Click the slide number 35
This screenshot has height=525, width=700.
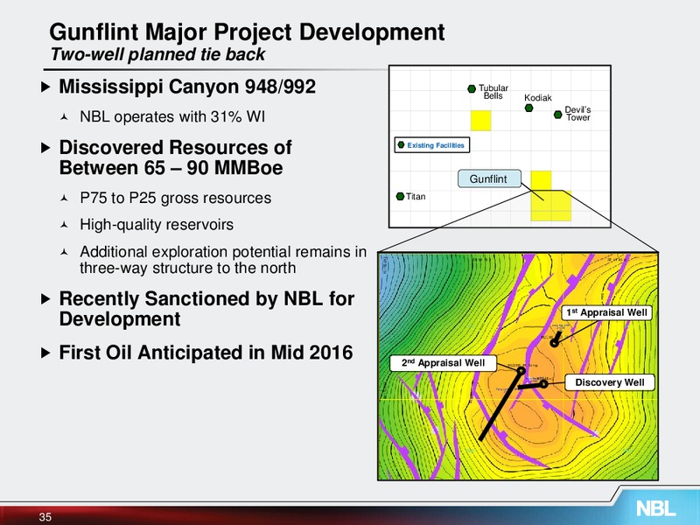click(x=45, y=517)
